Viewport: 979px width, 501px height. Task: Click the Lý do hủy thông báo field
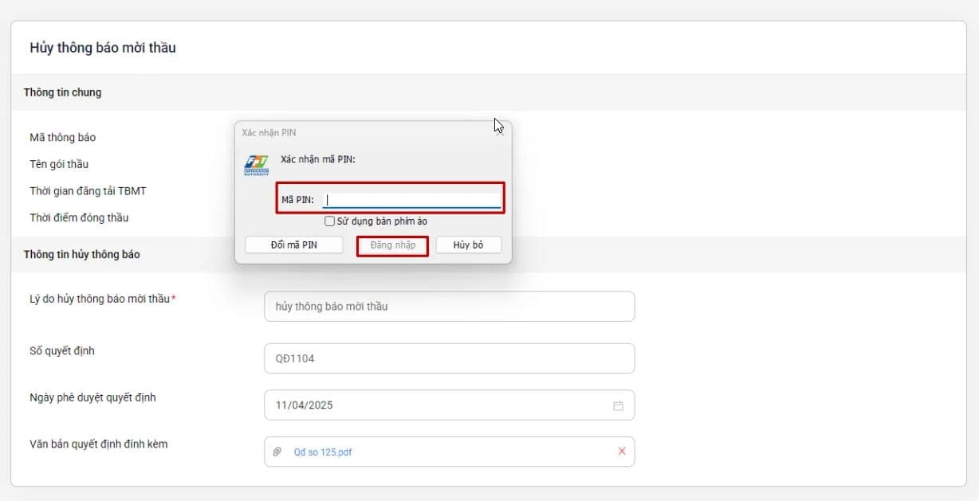pos(450,307)
